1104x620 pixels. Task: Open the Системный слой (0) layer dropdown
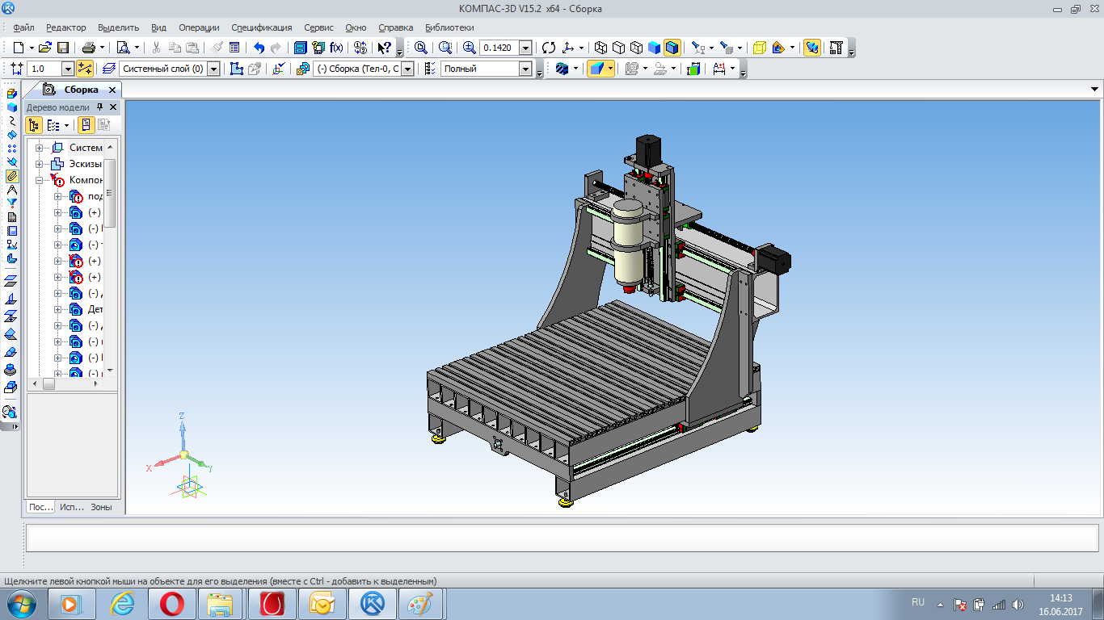213,69
